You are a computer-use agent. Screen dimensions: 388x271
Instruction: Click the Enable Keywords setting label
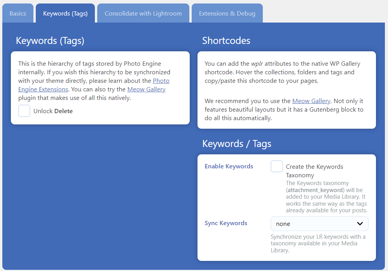229,166
